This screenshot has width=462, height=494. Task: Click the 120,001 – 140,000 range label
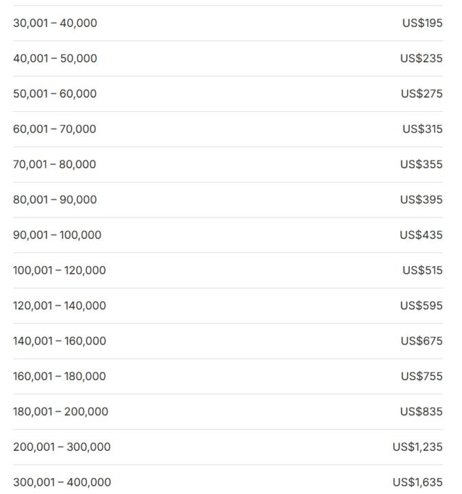(x=60, y=306)
